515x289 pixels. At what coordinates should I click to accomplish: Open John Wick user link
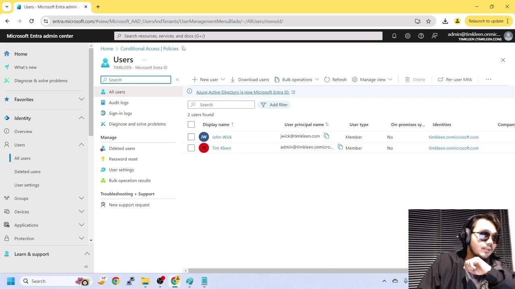pos(222,137)
